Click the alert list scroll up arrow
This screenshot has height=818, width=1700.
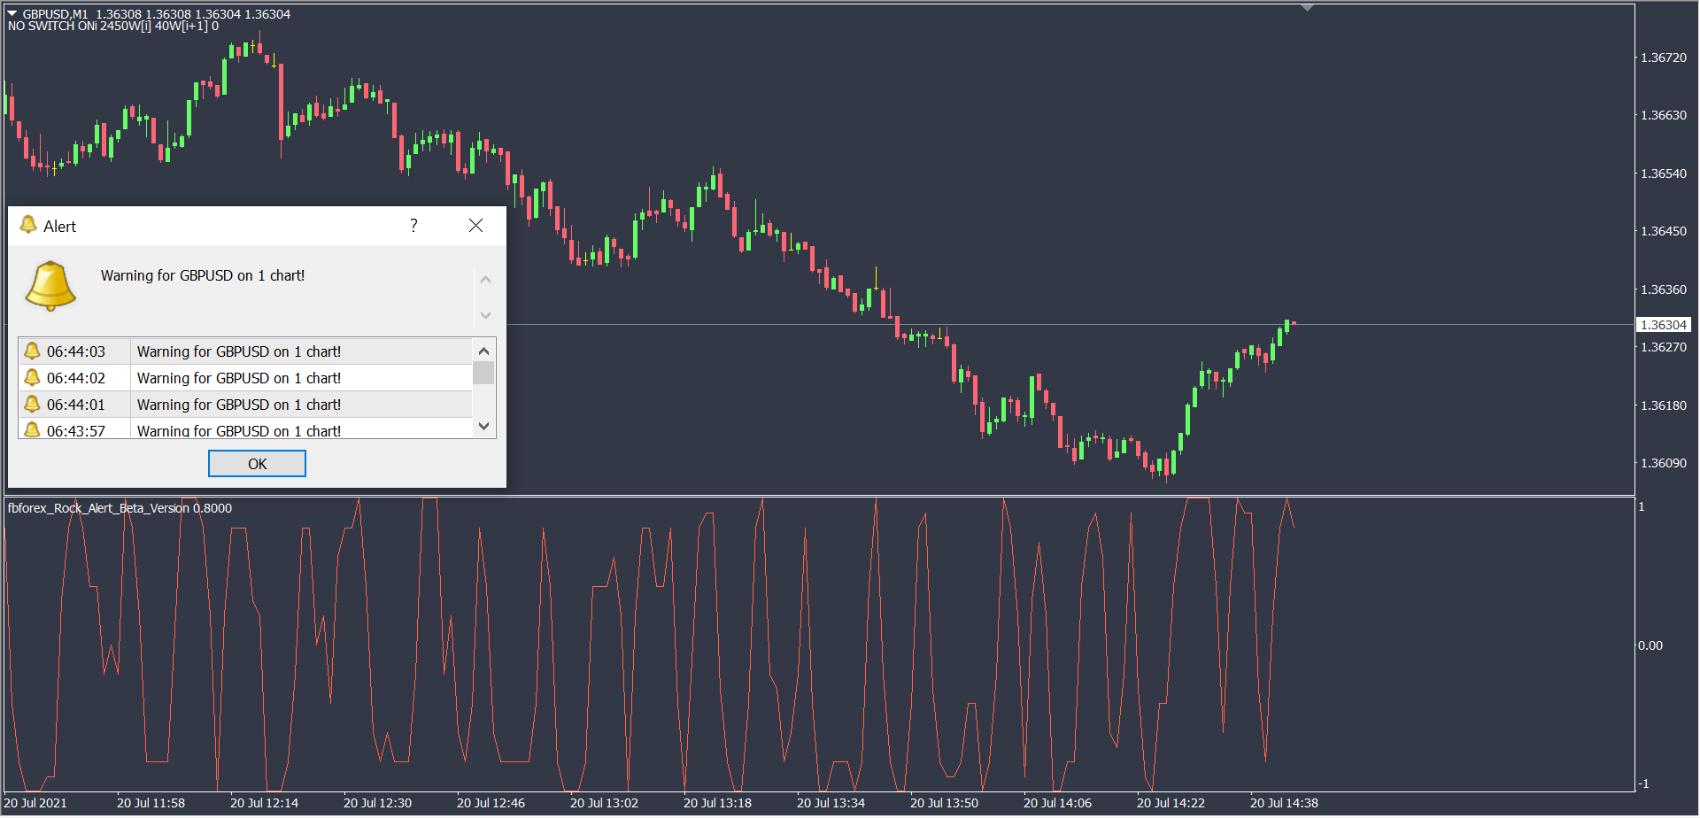[483, 350]
